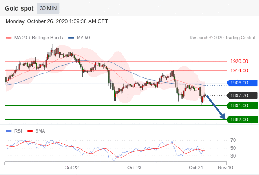The image size is (259, 175).
Task: Click the RSI 50 level label
Action: 233,148
